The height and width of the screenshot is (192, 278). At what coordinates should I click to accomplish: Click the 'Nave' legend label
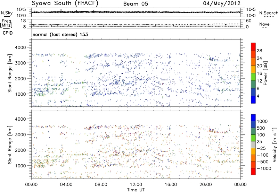(x=264, y=24)
